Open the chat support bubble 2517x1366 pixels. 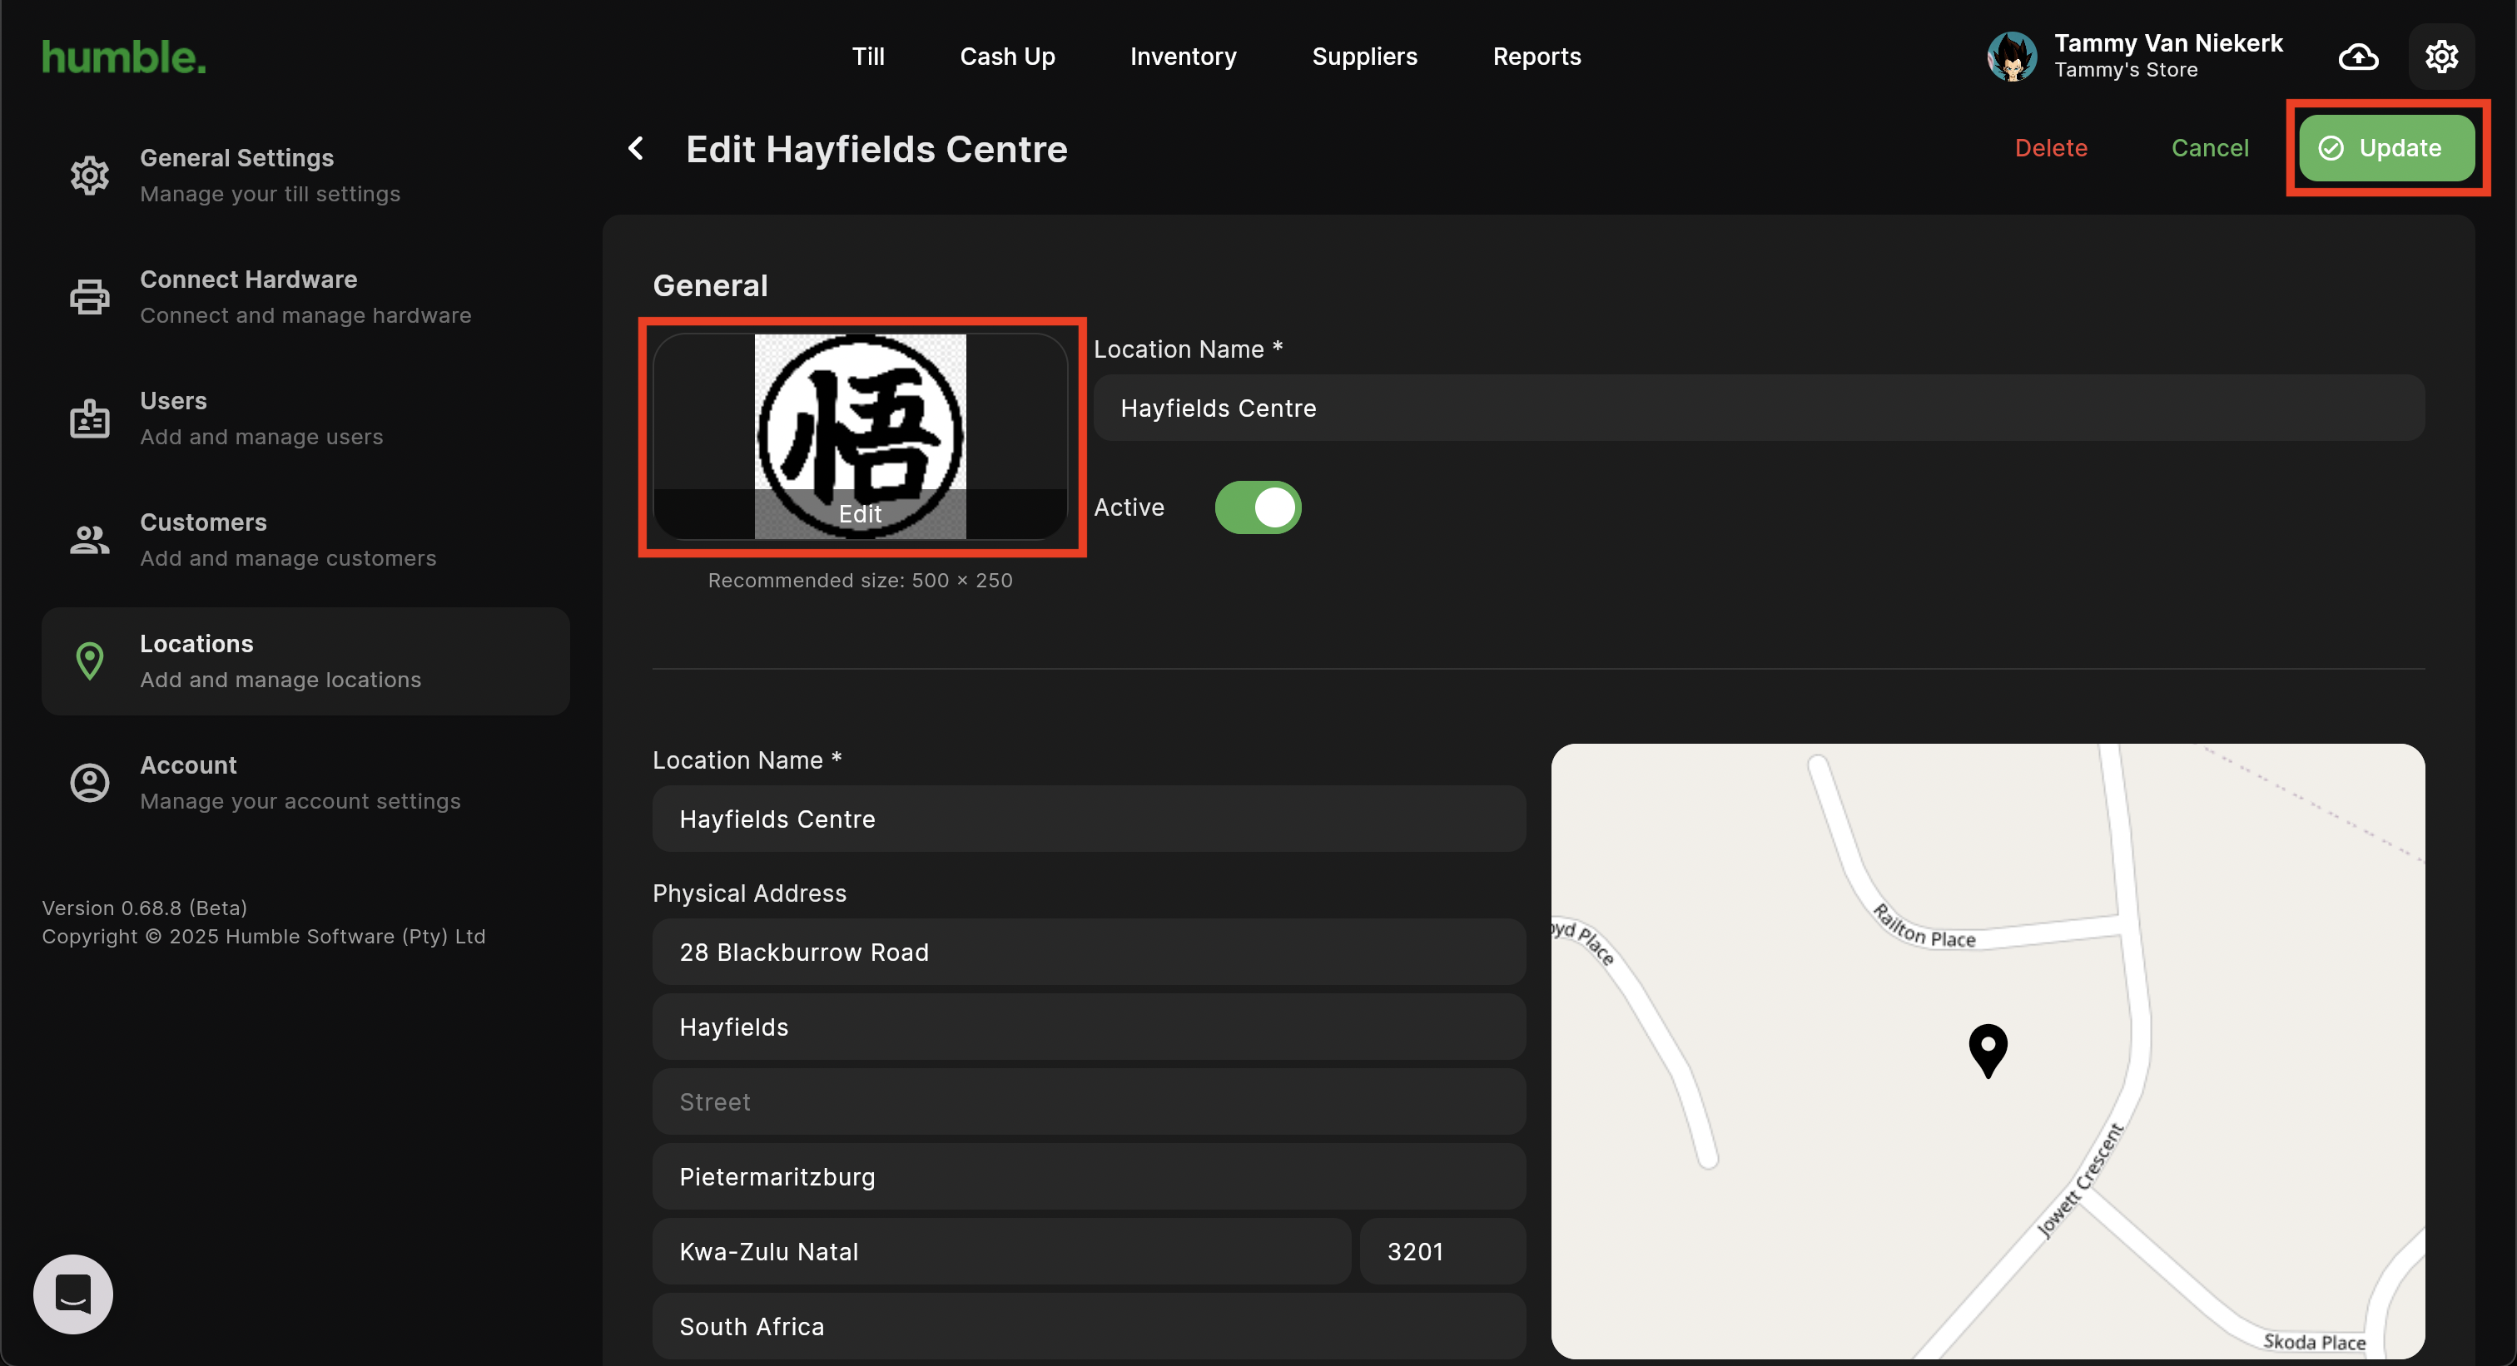(x=73, y=1294)
